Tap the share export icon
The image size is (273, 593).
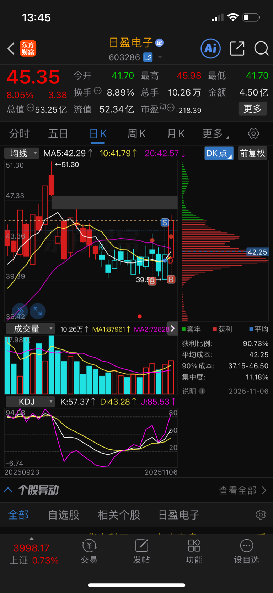237,48
